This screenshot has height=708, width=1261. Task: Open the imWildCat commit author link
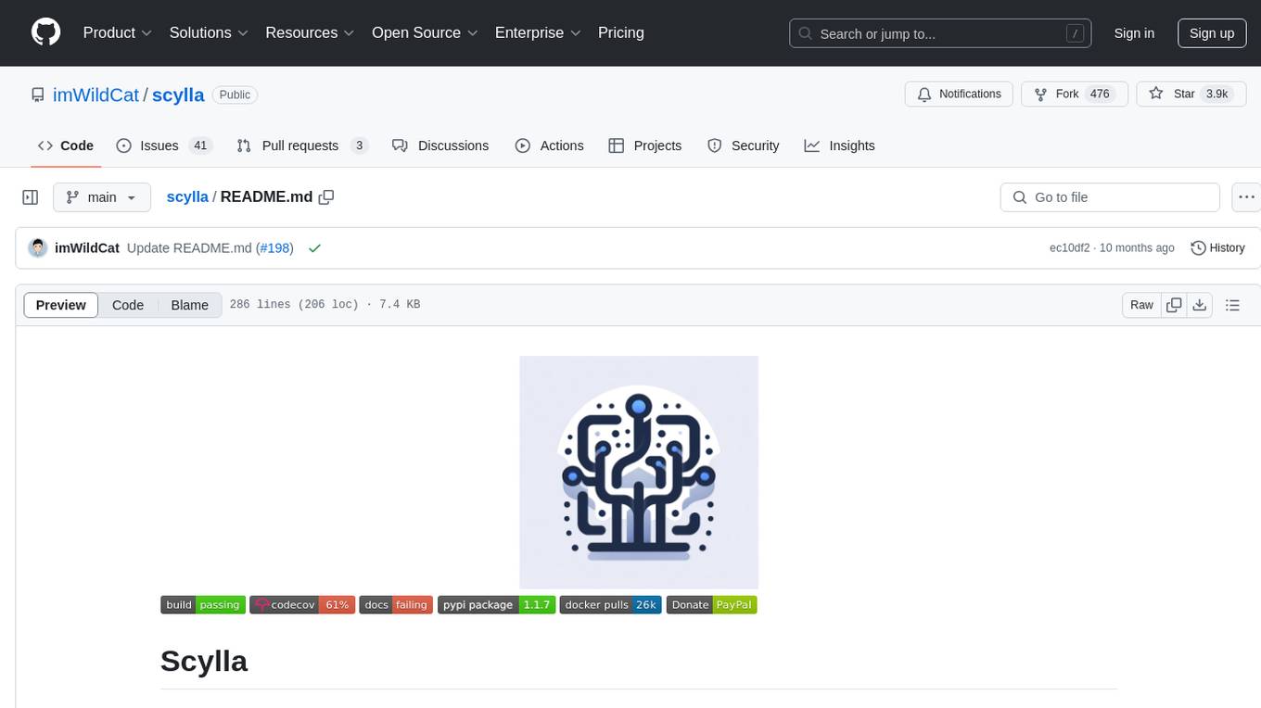coord(87,248)
